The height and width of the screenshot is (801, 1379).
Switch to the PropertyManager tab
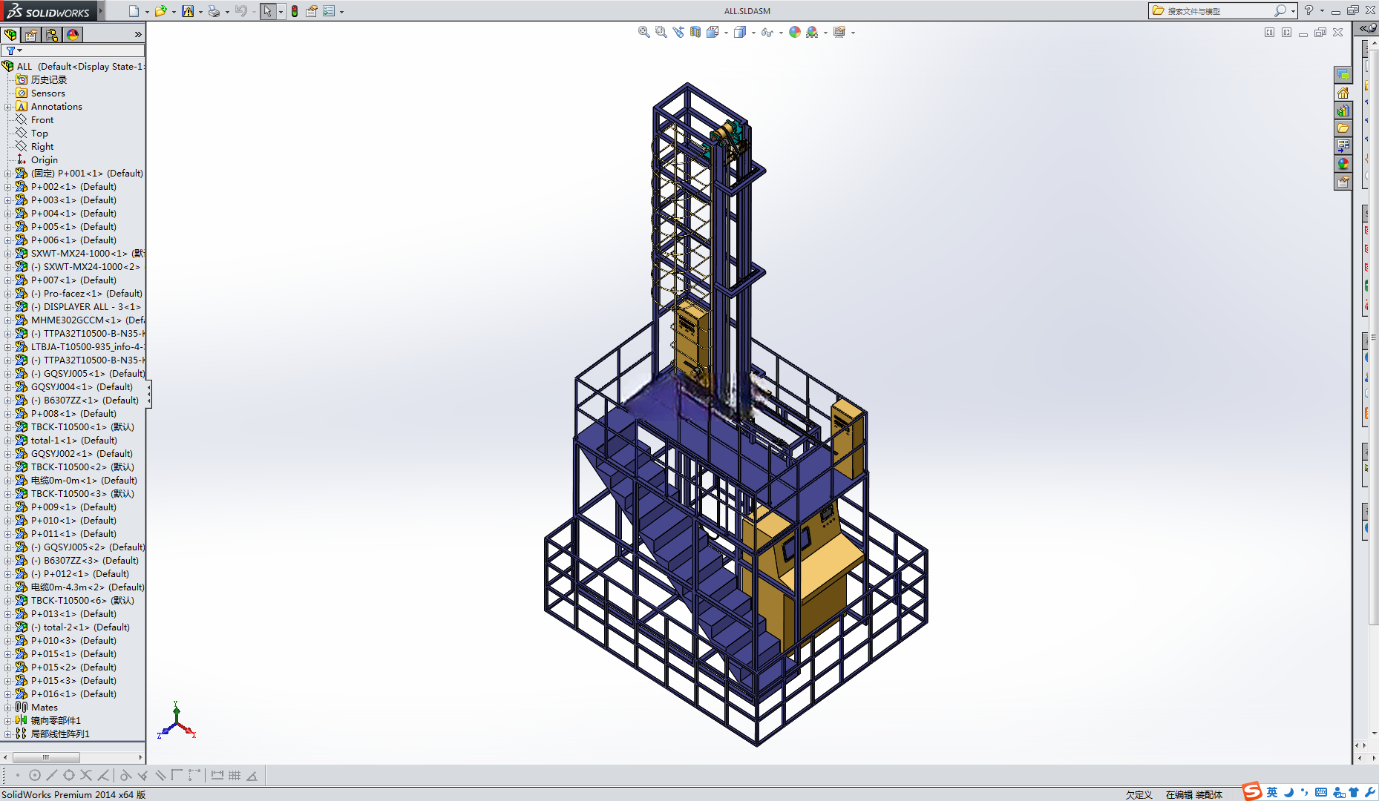31,35
